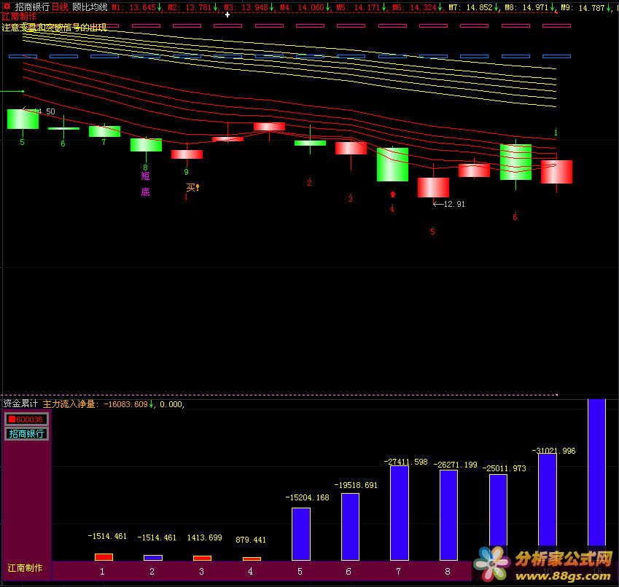Click the green striped candle above red number 6
Image resolution: width=619 pixels, height=587 pixels.
click(515, 162)
